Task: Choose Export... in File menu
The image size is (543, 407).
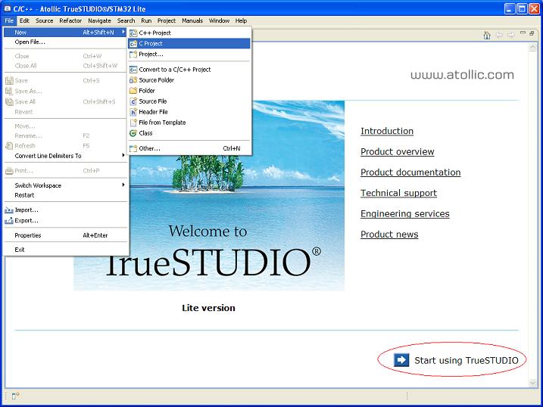Action: click(x=65, y=221)
